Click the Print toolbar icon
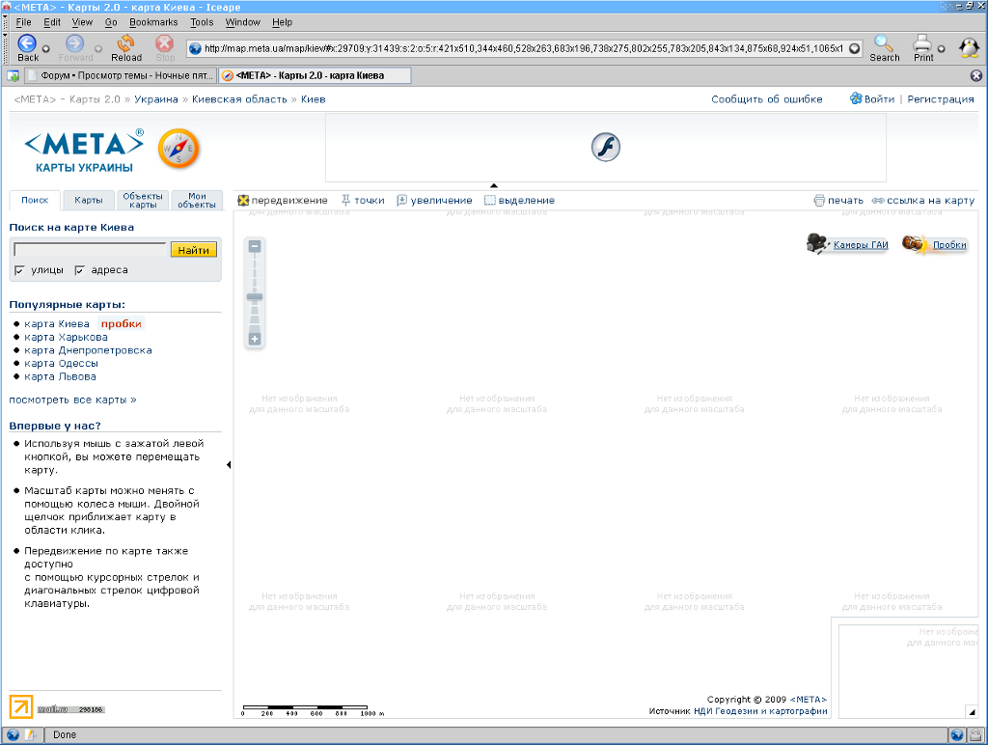Viewport: 988px width, 745px height. 922,43
